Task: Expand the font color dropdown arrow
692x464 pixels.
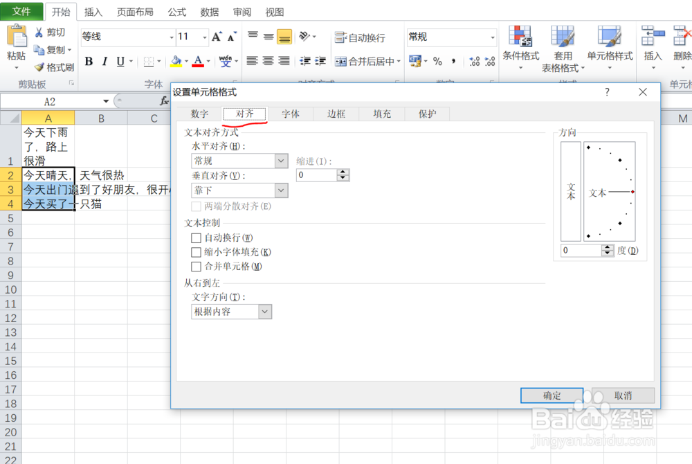Action: point(208,62)
